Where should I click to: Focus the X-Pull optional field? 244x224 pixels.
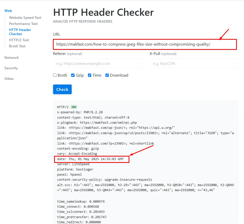coord(194,63)
